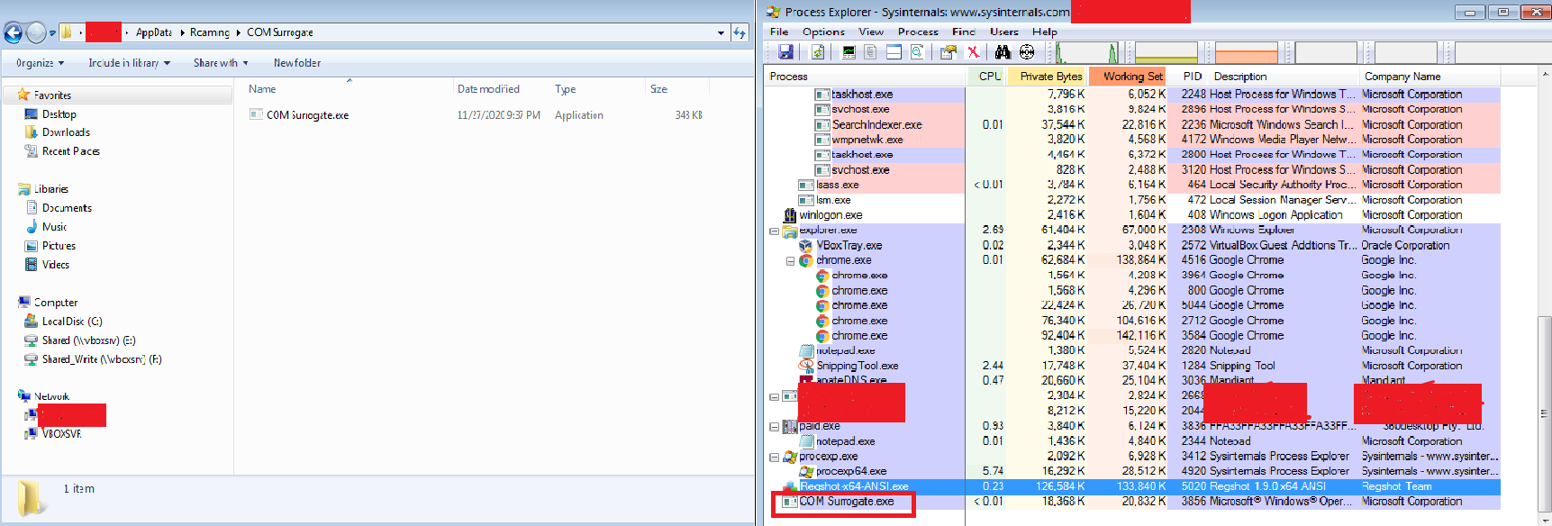The image size is (1552, 526).
Task: Open the Organize dropdown in Explorer
Action: click(40, 63)
